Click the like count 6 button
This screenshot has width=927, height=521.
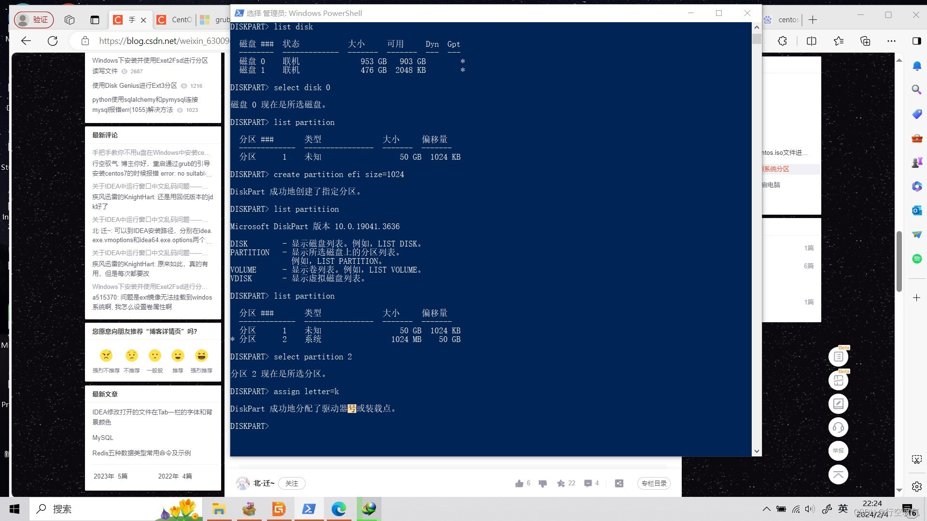(x=523, y=483)
